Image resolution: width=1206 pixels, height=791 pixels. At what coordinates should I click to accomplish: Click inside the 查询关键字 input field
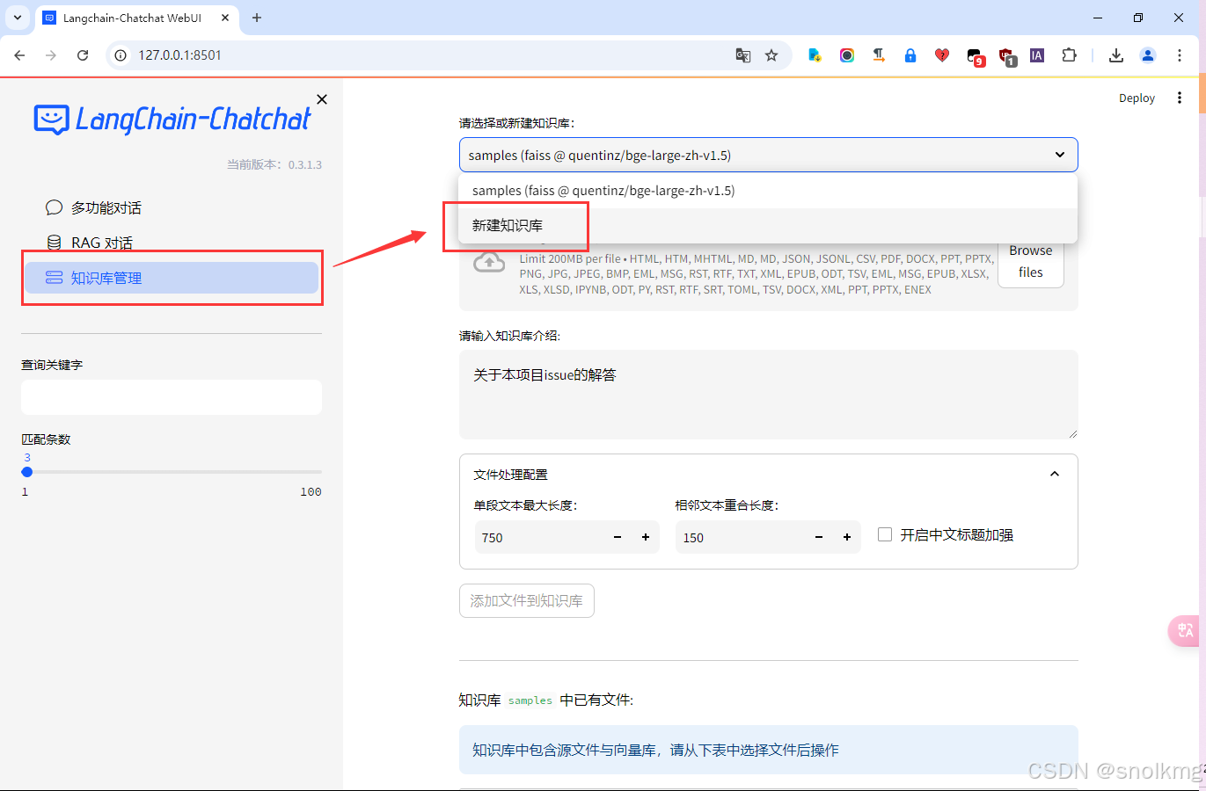coord(172,397)
